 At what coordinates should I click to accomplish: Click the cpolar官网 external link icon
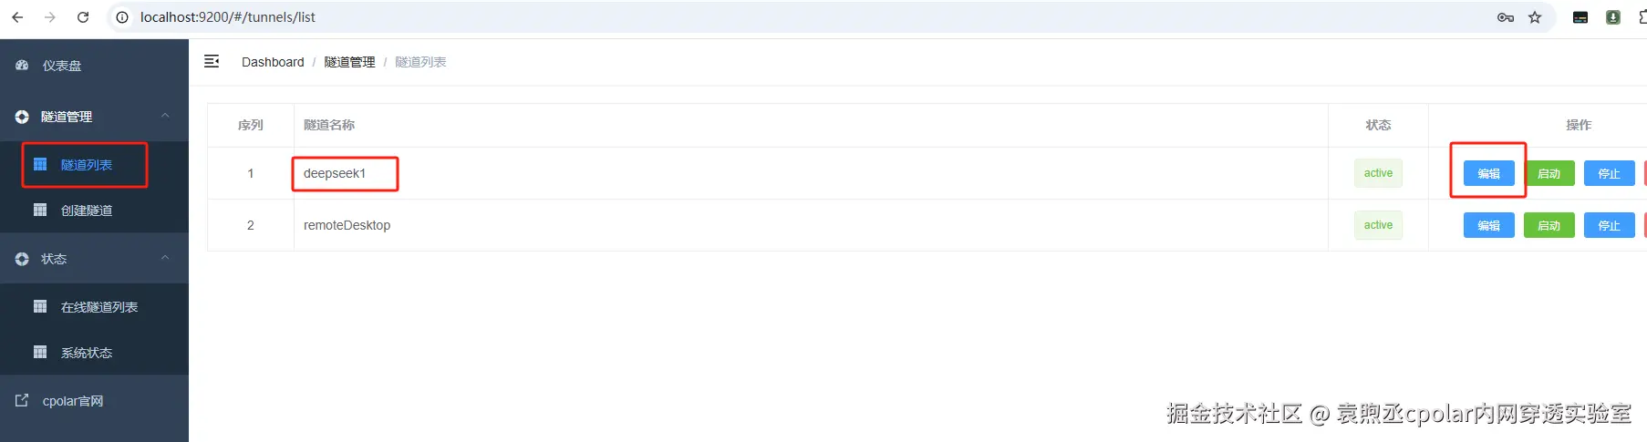22,400
